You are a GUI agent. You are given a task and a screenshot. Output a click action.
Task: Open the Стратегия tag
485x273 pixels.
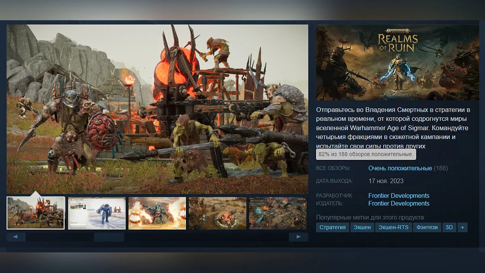tap(333, 227)
